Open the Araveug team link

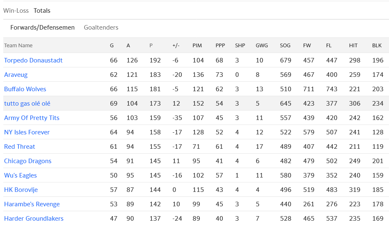point(16,75)
